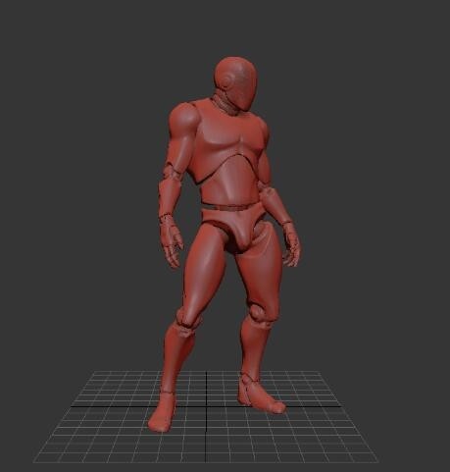The height and width of the screenshot is (472, 450).
Task: Select the ball knee joint of rear leg
Action: 260,314
